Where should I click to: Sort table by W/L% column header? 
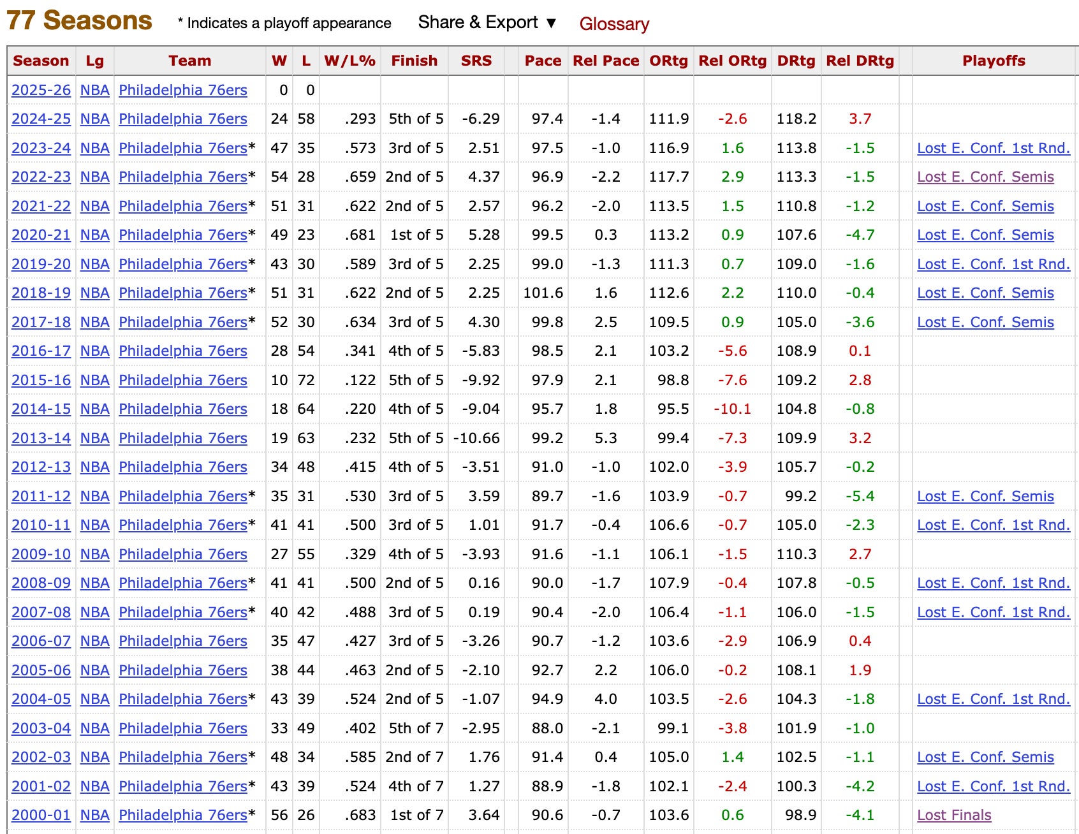click(x=349, y=61)
